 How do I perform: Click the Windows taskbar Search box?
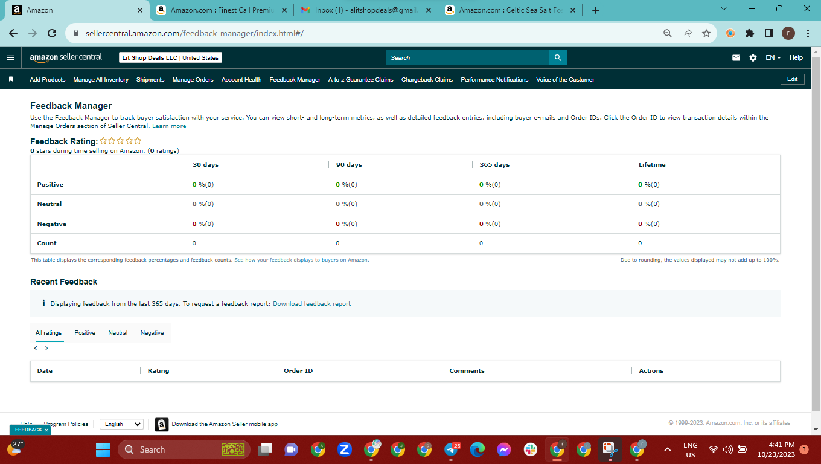(184, 449)
